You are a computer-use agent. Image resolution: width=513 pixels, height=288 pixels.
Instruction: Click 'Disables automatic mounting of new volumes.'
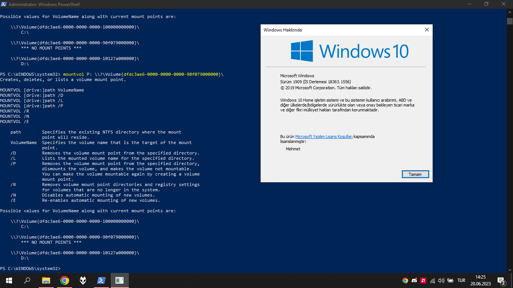(x=98, y=195)
